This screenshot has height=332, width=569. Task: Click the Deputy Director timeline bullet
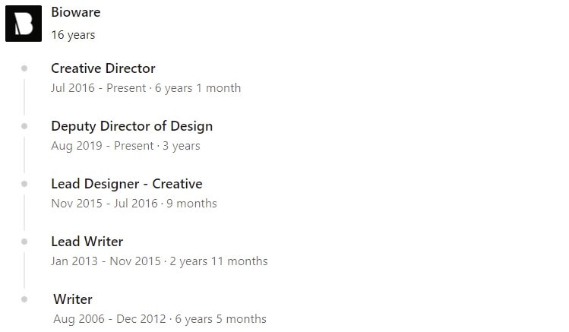[24, 126]
